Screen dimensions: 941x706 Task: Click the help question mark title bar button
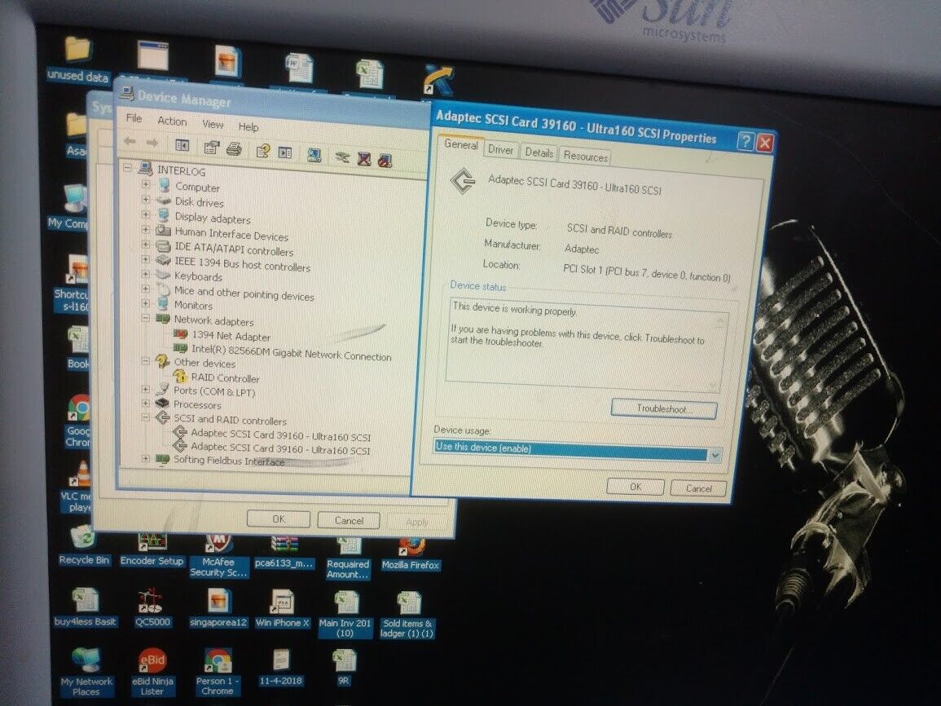click(x=746, y=142)
